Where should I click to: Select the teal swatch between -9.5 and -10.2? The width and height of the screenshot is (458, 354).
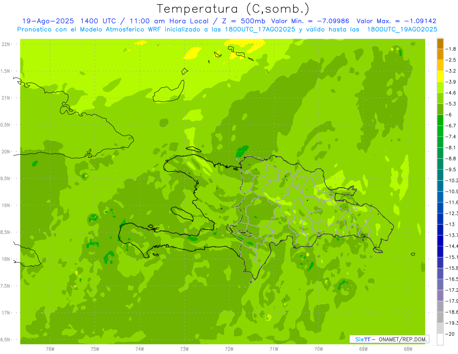point(440,175)
